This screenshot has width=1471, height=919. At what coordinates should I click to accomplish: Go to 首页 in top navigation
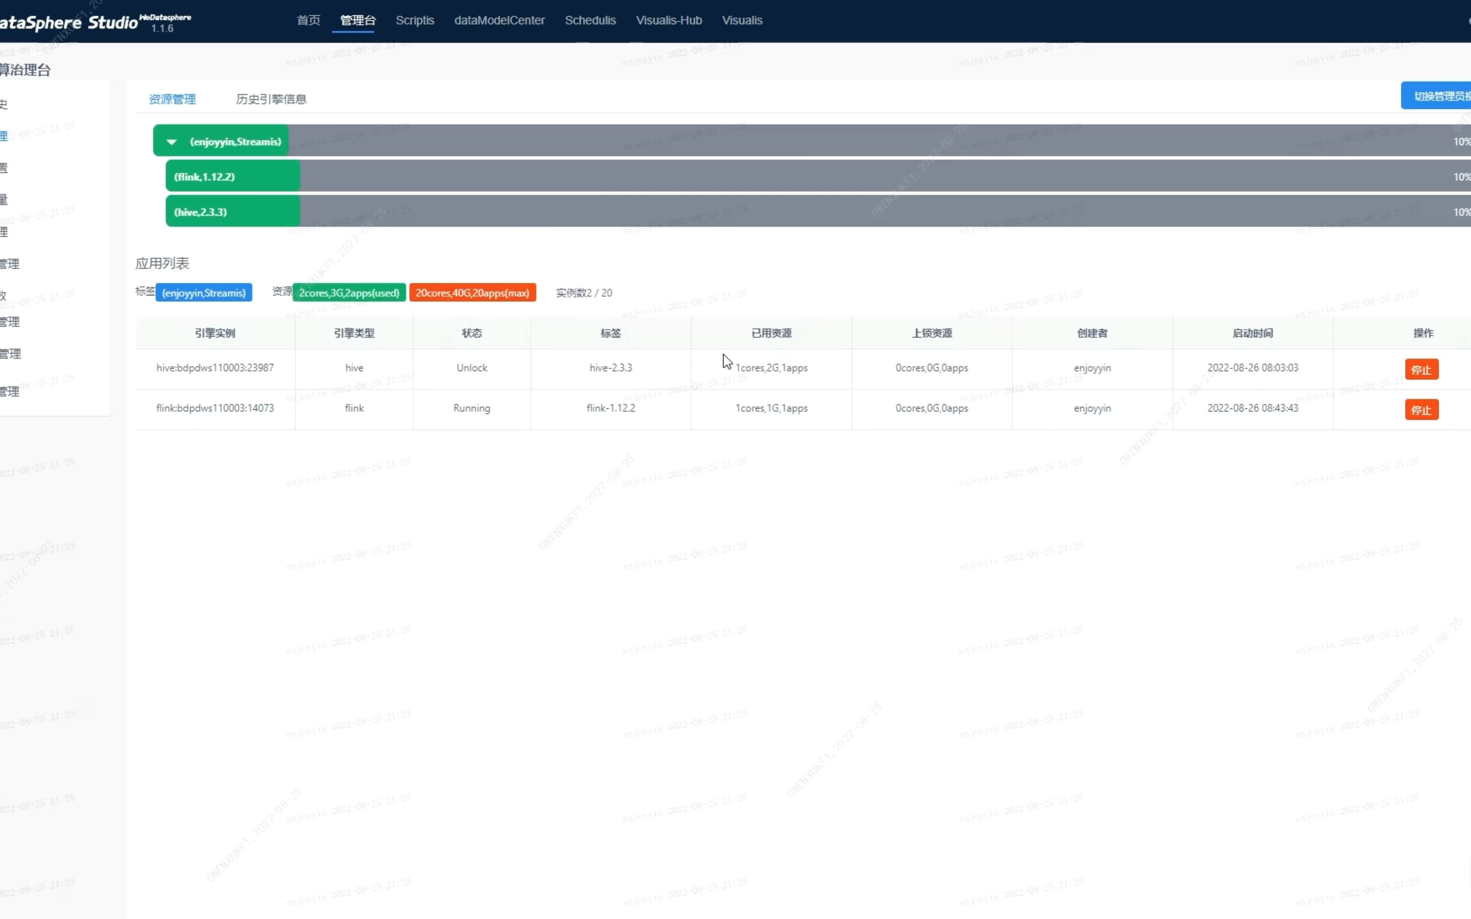point(308,20)
